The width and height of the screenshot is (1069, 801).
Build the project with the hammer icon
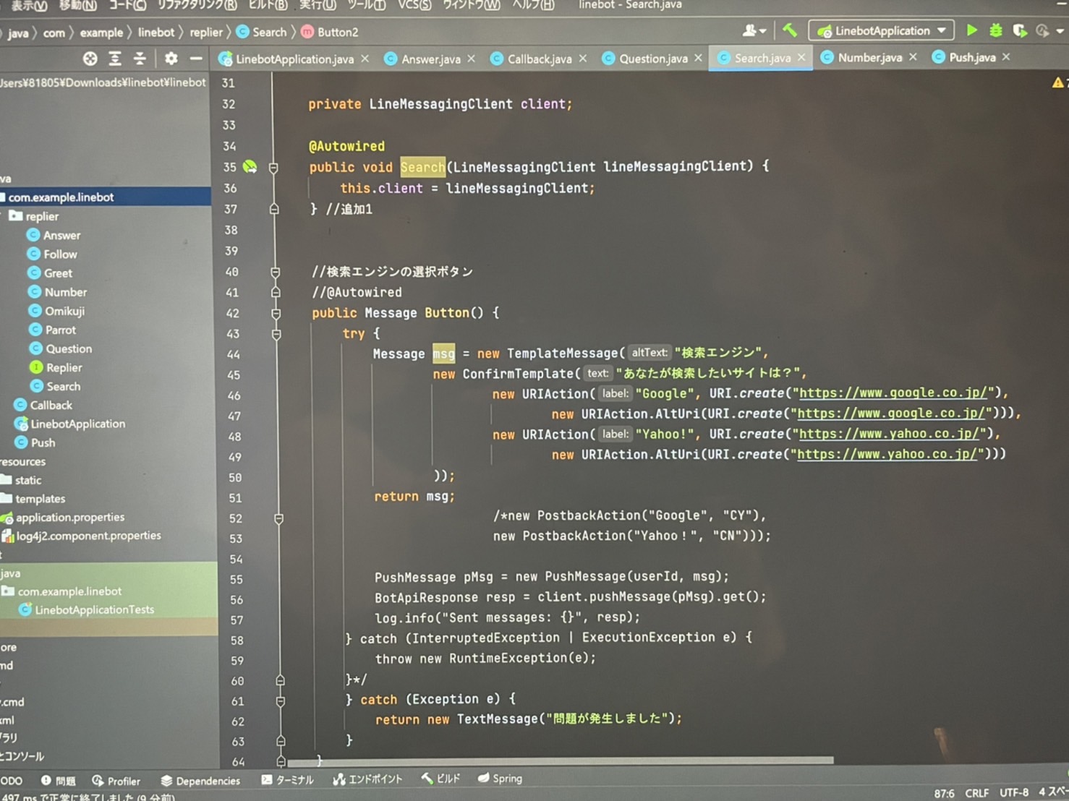click(790, 30)
